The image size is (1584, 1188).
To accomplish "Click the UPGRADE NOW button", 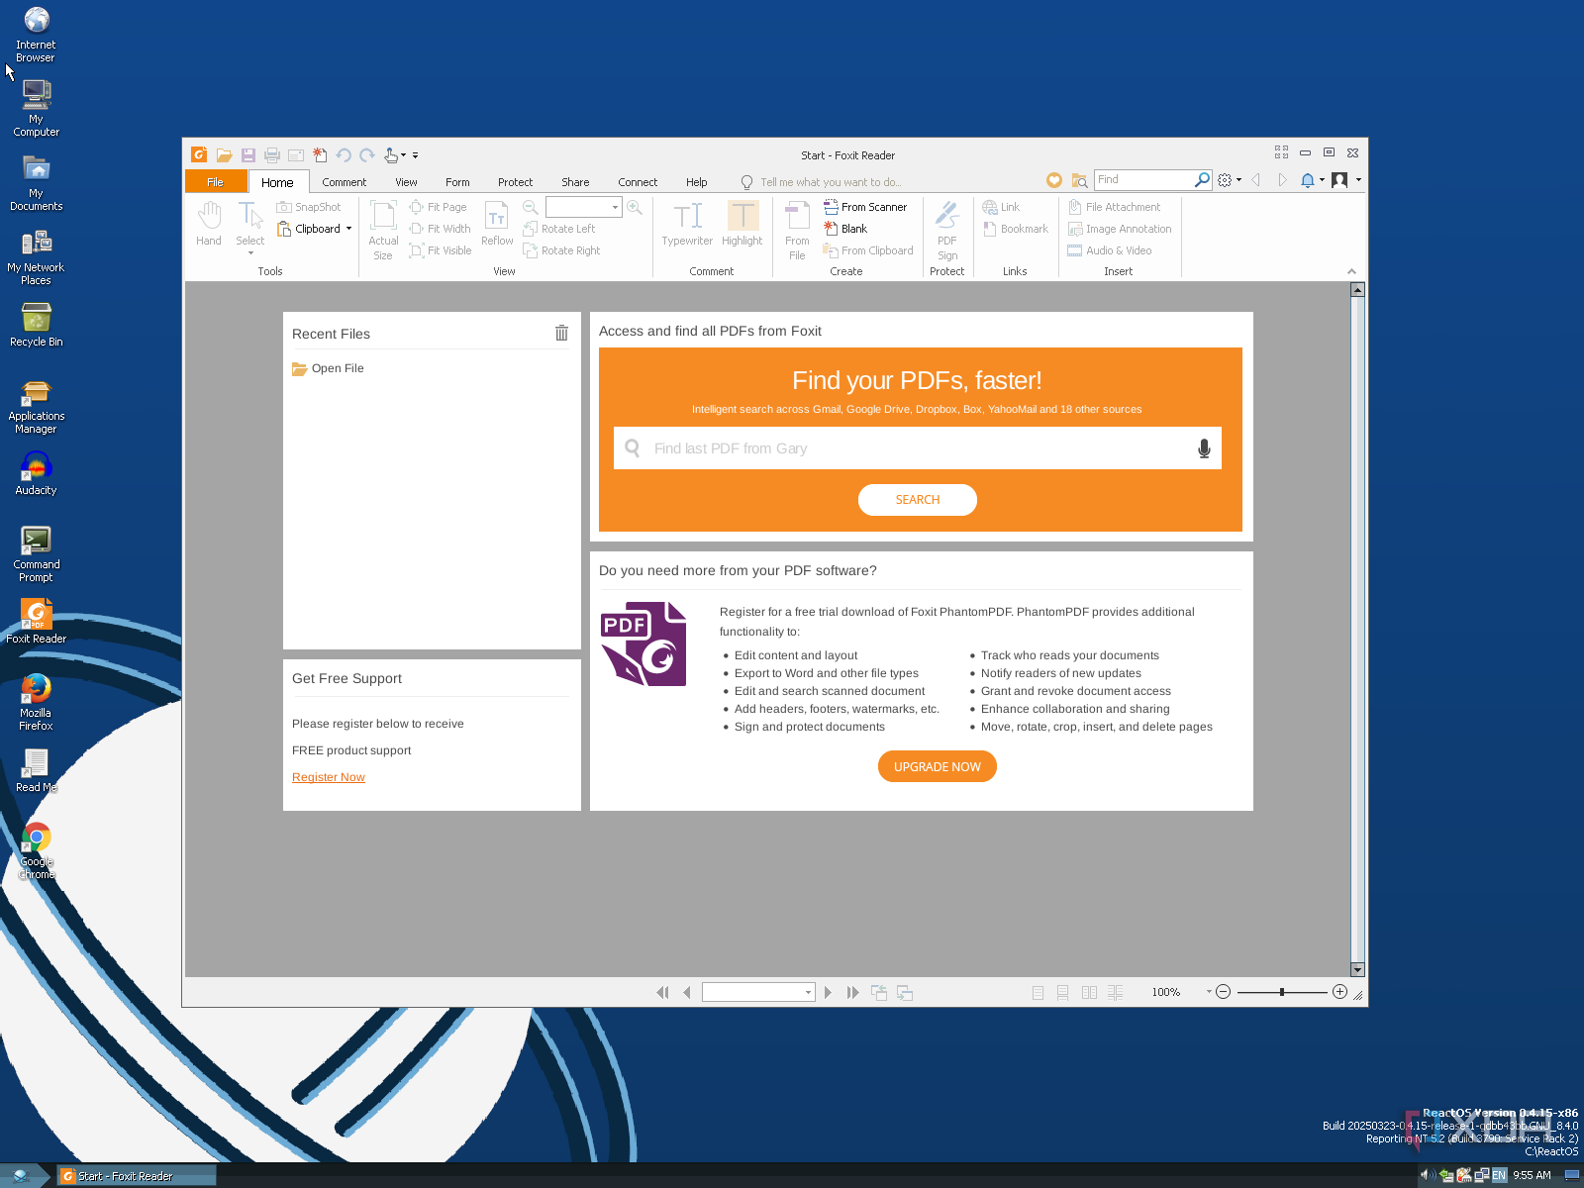I will click(938, 766).
